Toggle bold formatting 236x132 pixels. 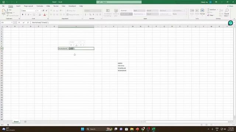click(22, 15)
